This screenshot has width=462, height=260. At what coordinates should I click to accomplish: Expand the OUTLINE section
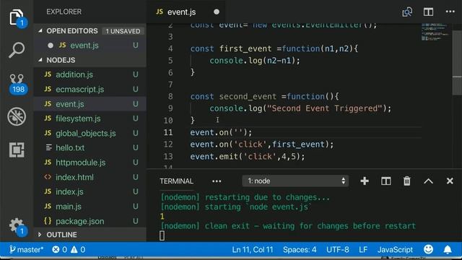point(40,235)
